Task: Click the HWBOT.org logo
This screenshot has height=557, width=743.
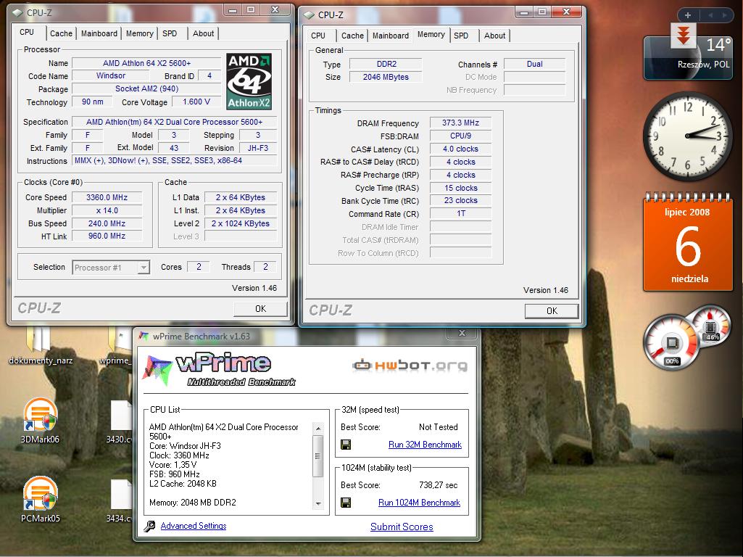Action: [x=410, y=365]
